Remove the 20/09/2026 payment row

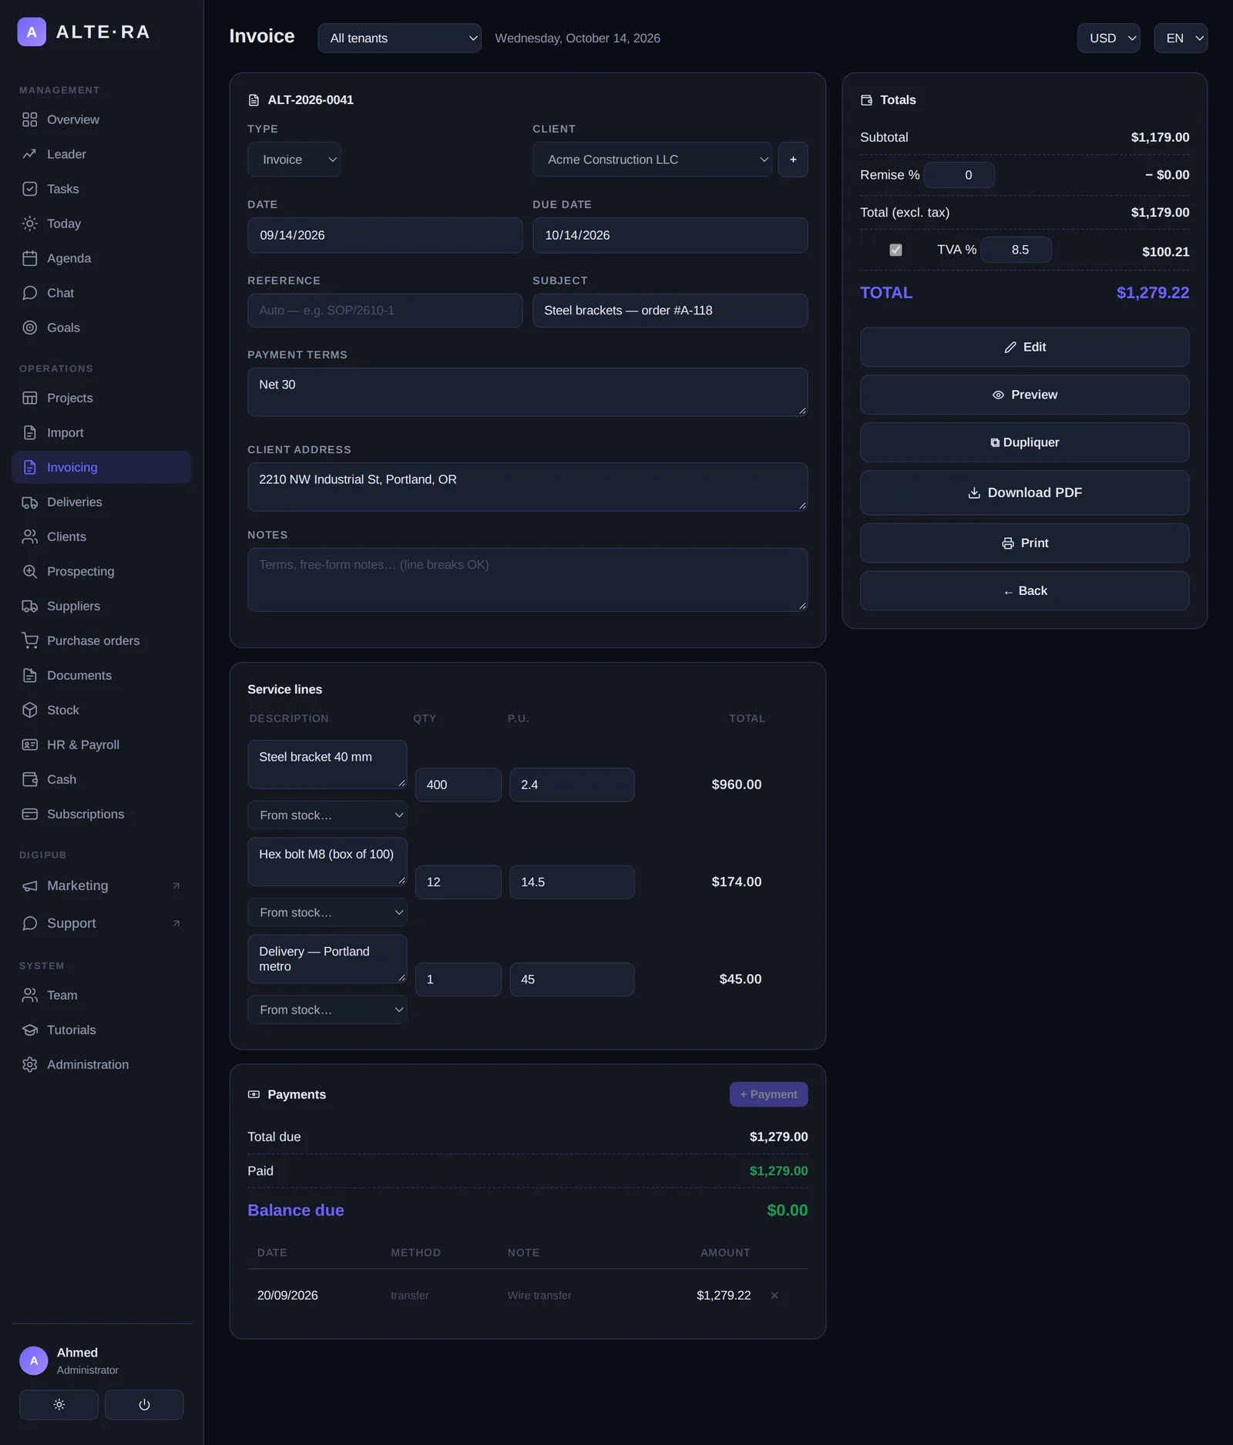point(774,1295)
